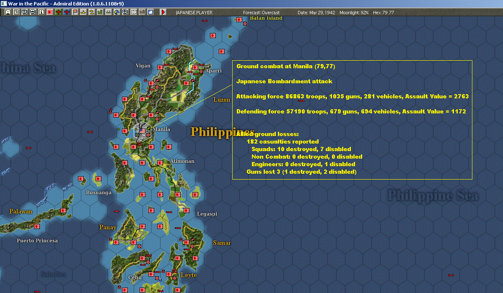The width and height of the screenshot is (503, 293).
Task: Select Japanese flag next to Busuanga island
Action: (99, 179)
